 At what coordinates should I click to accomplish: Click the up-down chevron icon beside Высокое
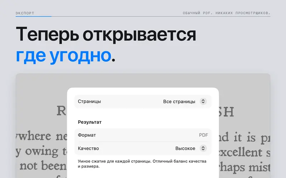(203, 148)
